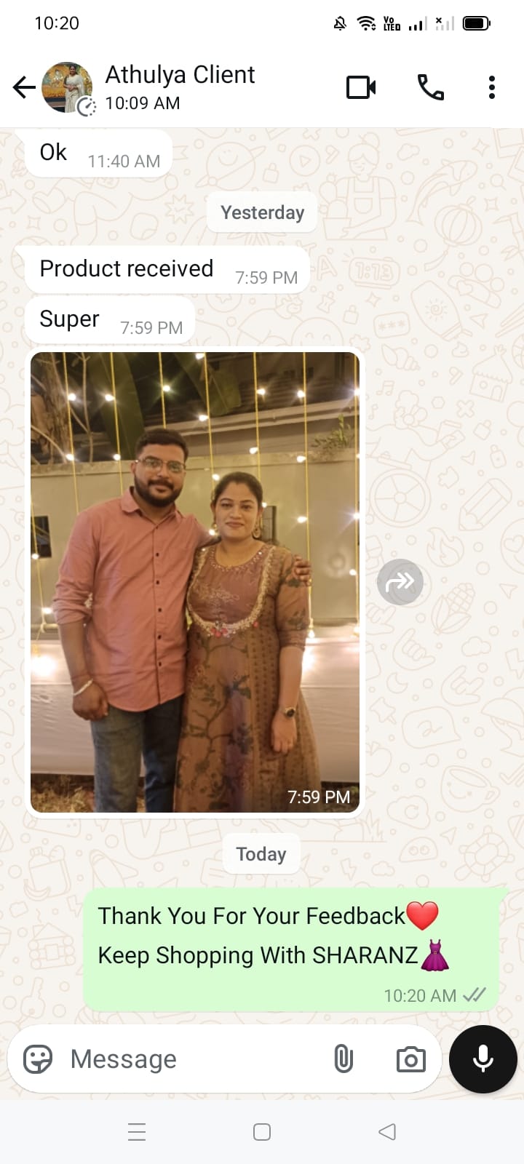Tap the back arrow to leave chat
The width and height of the screenshot is (524, 1164).
coord(24,87)
